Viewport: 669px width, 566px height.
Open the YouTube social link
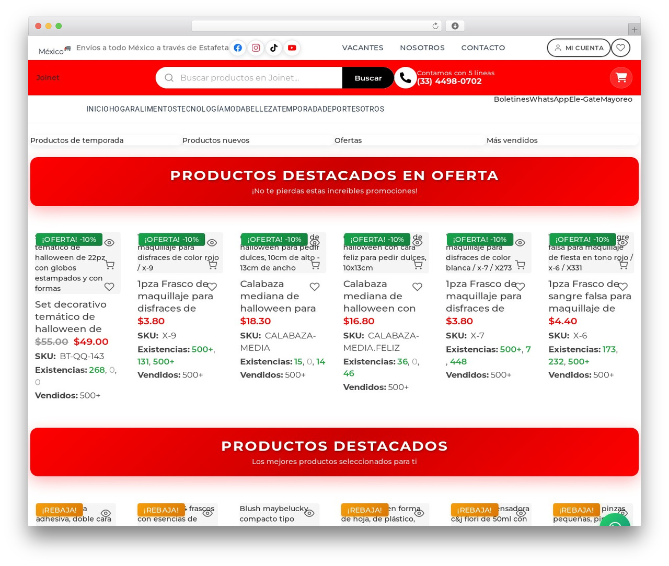tap(292, 48)
